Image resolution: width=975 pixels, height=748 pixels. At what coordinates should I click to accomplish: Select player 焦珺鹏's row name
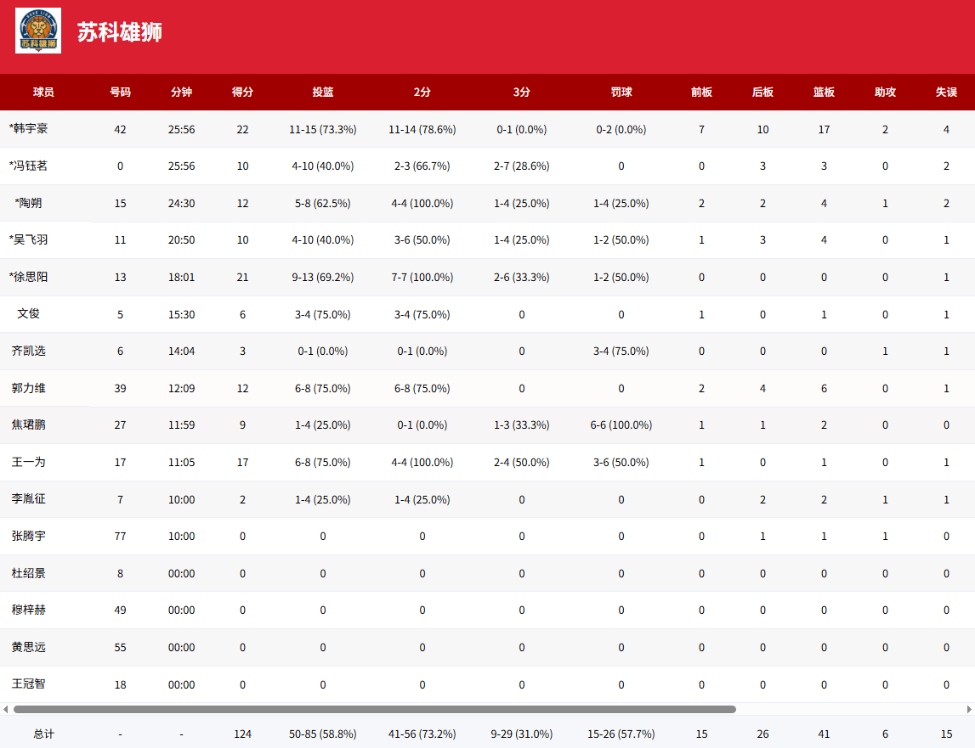click(x=29, y=425)
